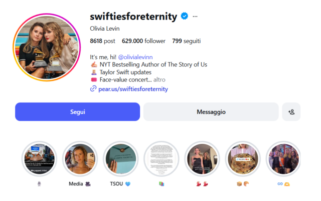Viewport: 321px width, 201px height.
Task: View the 799 seguiti list
Action: pyautogui.click(x=186, y=41)
